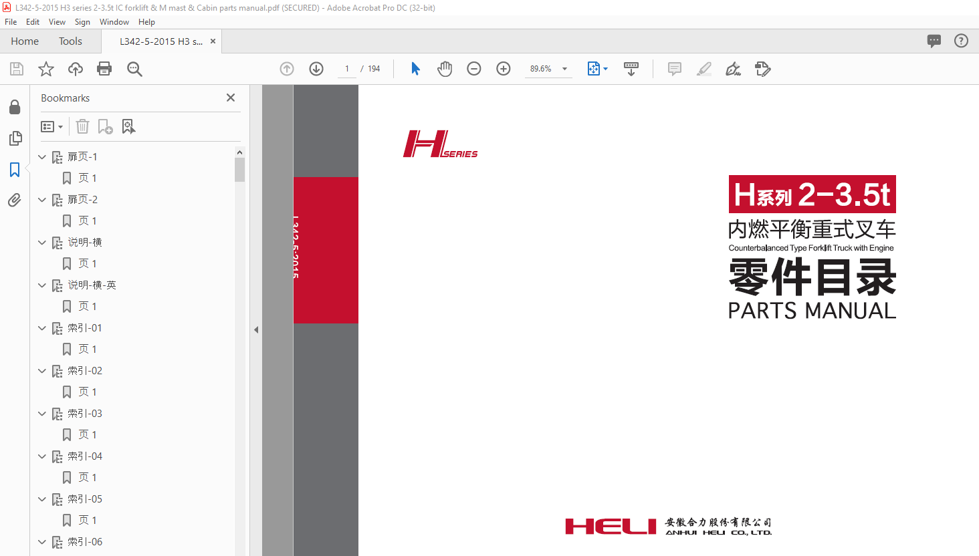Viewport: 979px width, 556px height.
Task: Switch to the Home tab
Action: pyautogui.click(x=25, y=41)
